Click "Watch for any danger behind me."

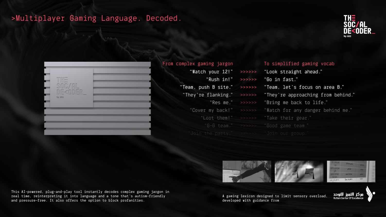point(308,110)
